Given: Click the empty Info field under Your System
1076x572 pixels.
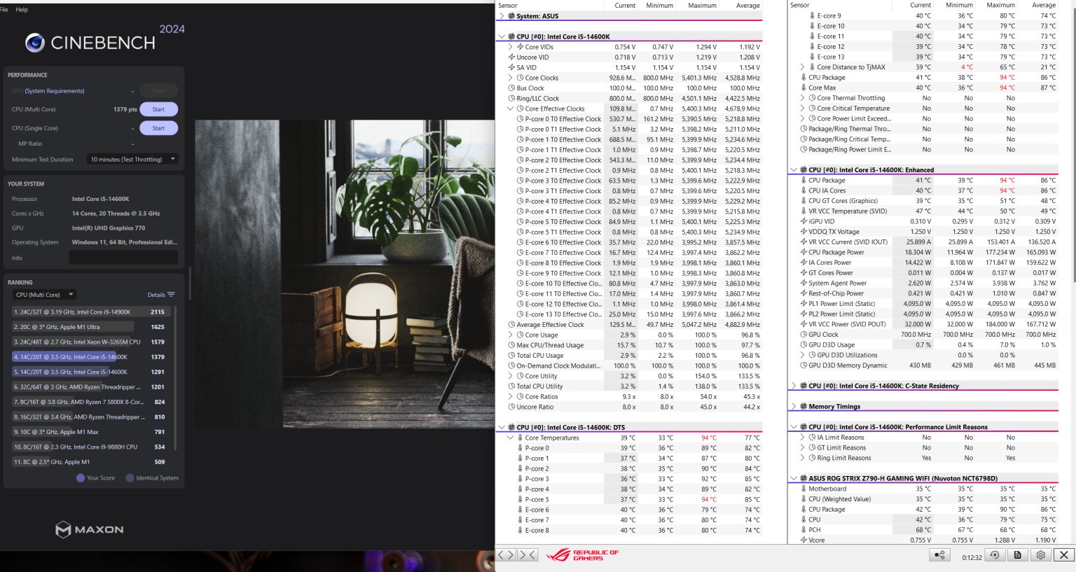Looking at the screenshot, I should tap(123, 258).
